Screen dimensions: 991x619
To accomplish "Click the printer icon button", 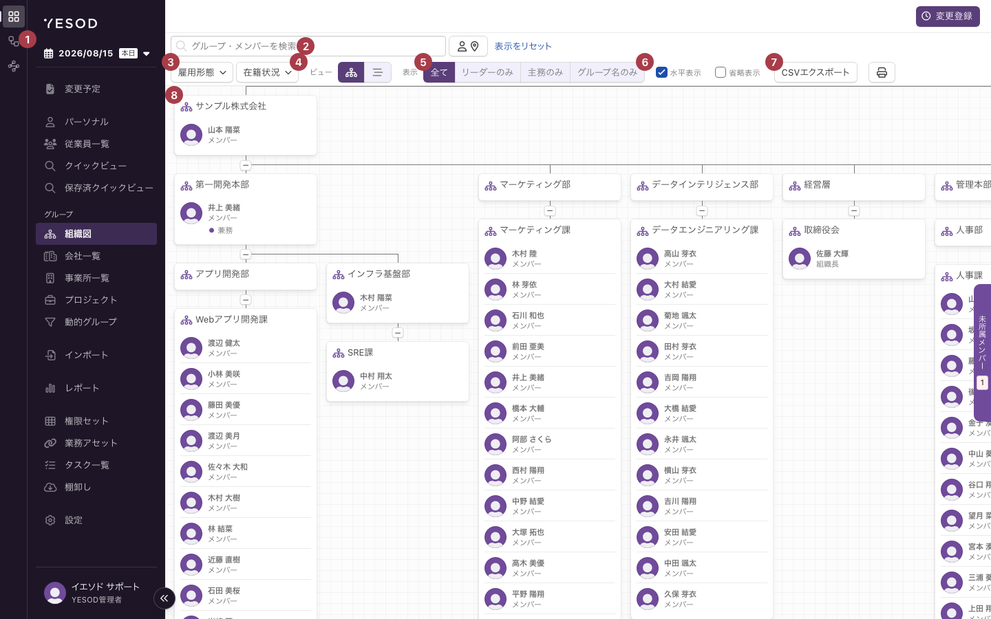I will pyautogui.click(x=882, y=72).
